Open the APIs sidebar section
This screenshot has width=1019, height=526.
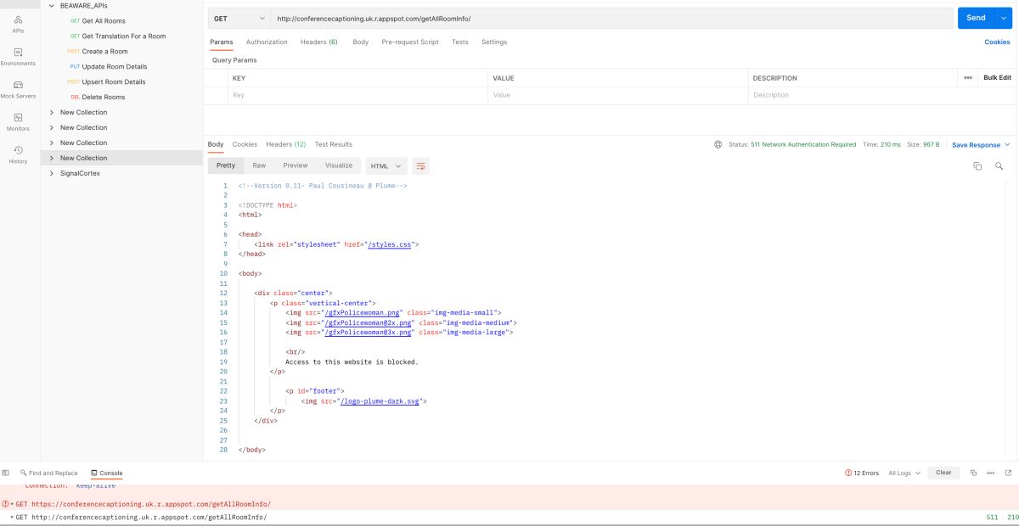coord(18,23)
